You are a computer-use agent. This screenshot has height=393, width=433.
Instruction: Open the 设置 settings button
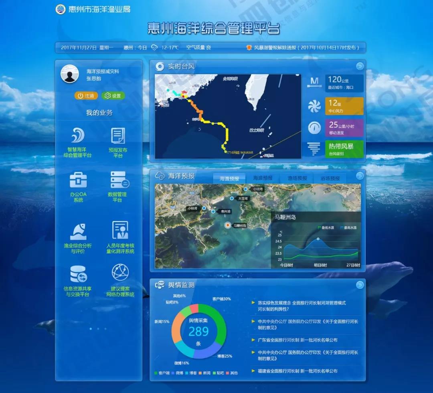pyautogui.click(x=113, y=96)
